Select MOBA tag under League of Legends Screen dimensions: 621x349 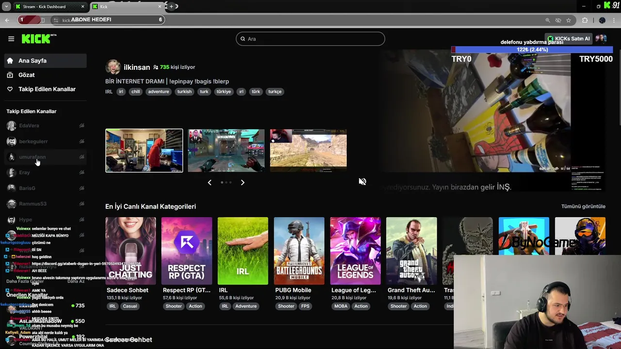coord(341,306)
